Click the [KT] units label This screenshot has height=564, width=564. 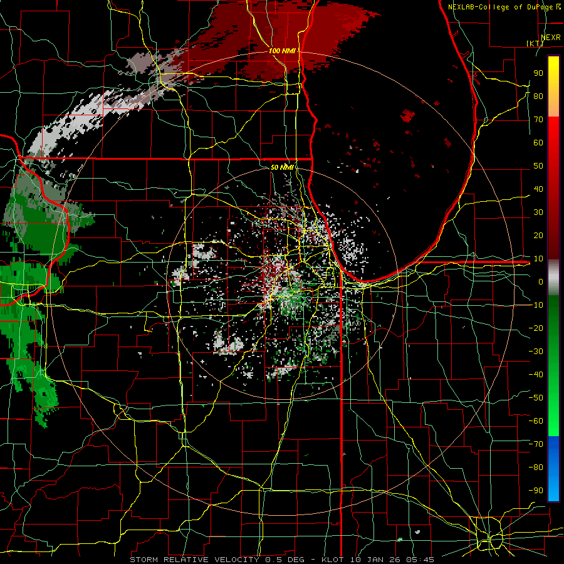click(x=535, y=43)
